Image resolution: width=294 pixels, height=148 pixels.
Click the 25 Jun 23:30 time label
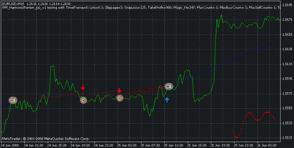coord(243,145)
